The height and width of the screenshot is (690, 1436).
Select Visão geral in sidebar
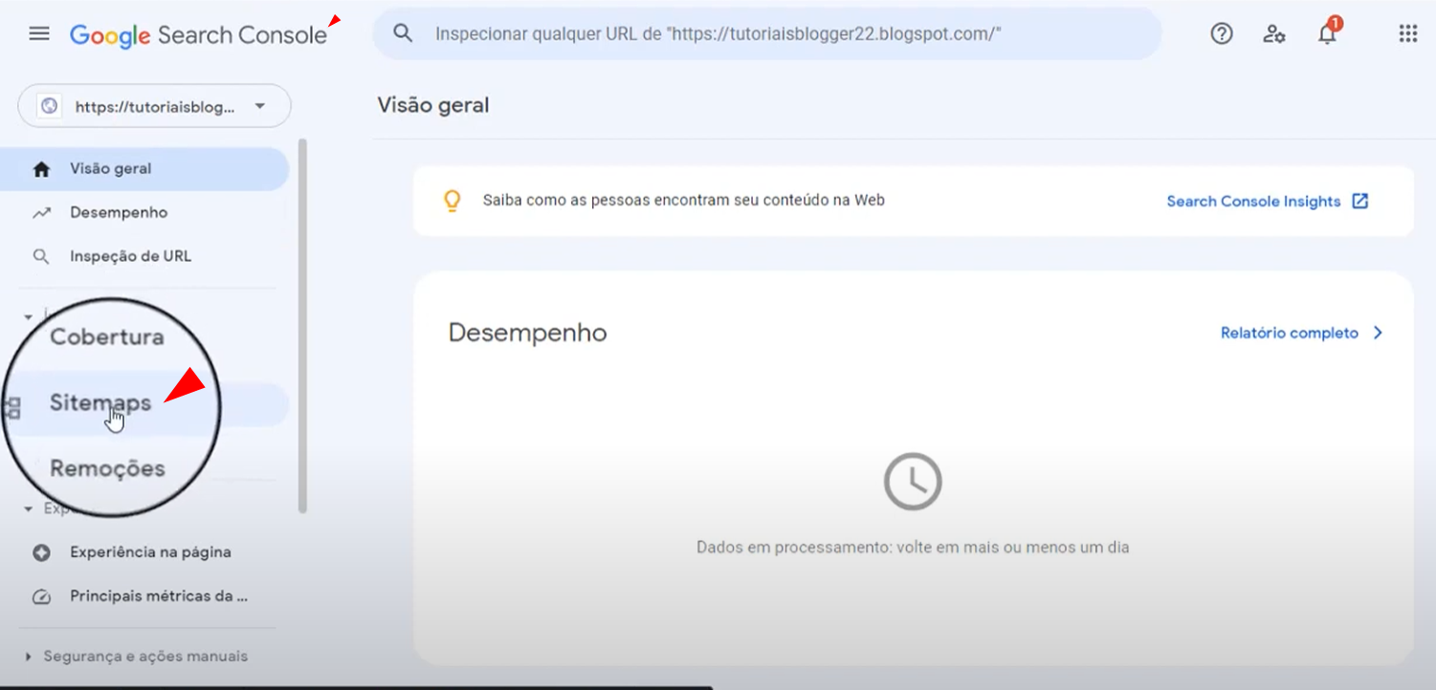click(110, 169)
